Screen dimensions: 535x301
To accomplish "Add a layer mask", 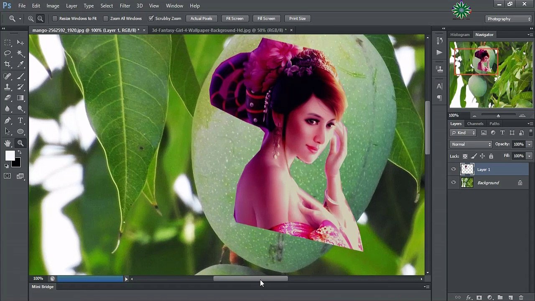I will (x=479, y=298).
